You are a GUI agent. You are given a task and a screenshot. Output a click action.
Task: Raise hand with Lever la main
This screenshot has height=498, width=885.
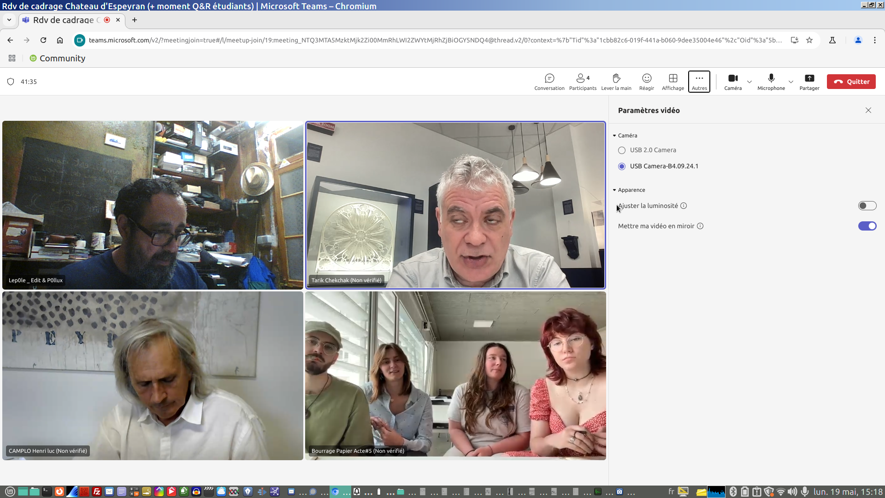tap(616, 82)
